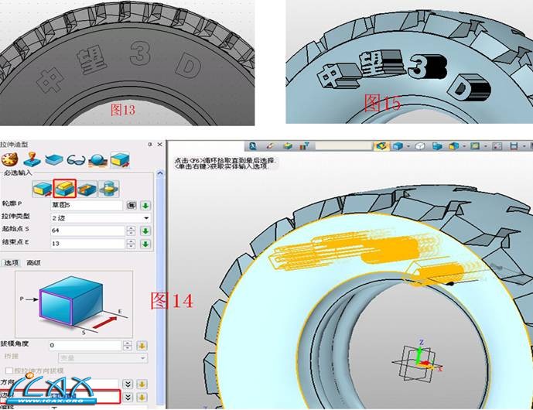The height and width of the screenshot is (410, 533).
Task: Click the XYZ coordinate triad in the viewport
Action: (x=419, y=361)
